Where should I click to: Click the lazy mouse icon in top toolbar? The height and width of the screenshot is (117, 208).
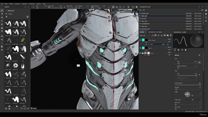click(x=92, y=7)
